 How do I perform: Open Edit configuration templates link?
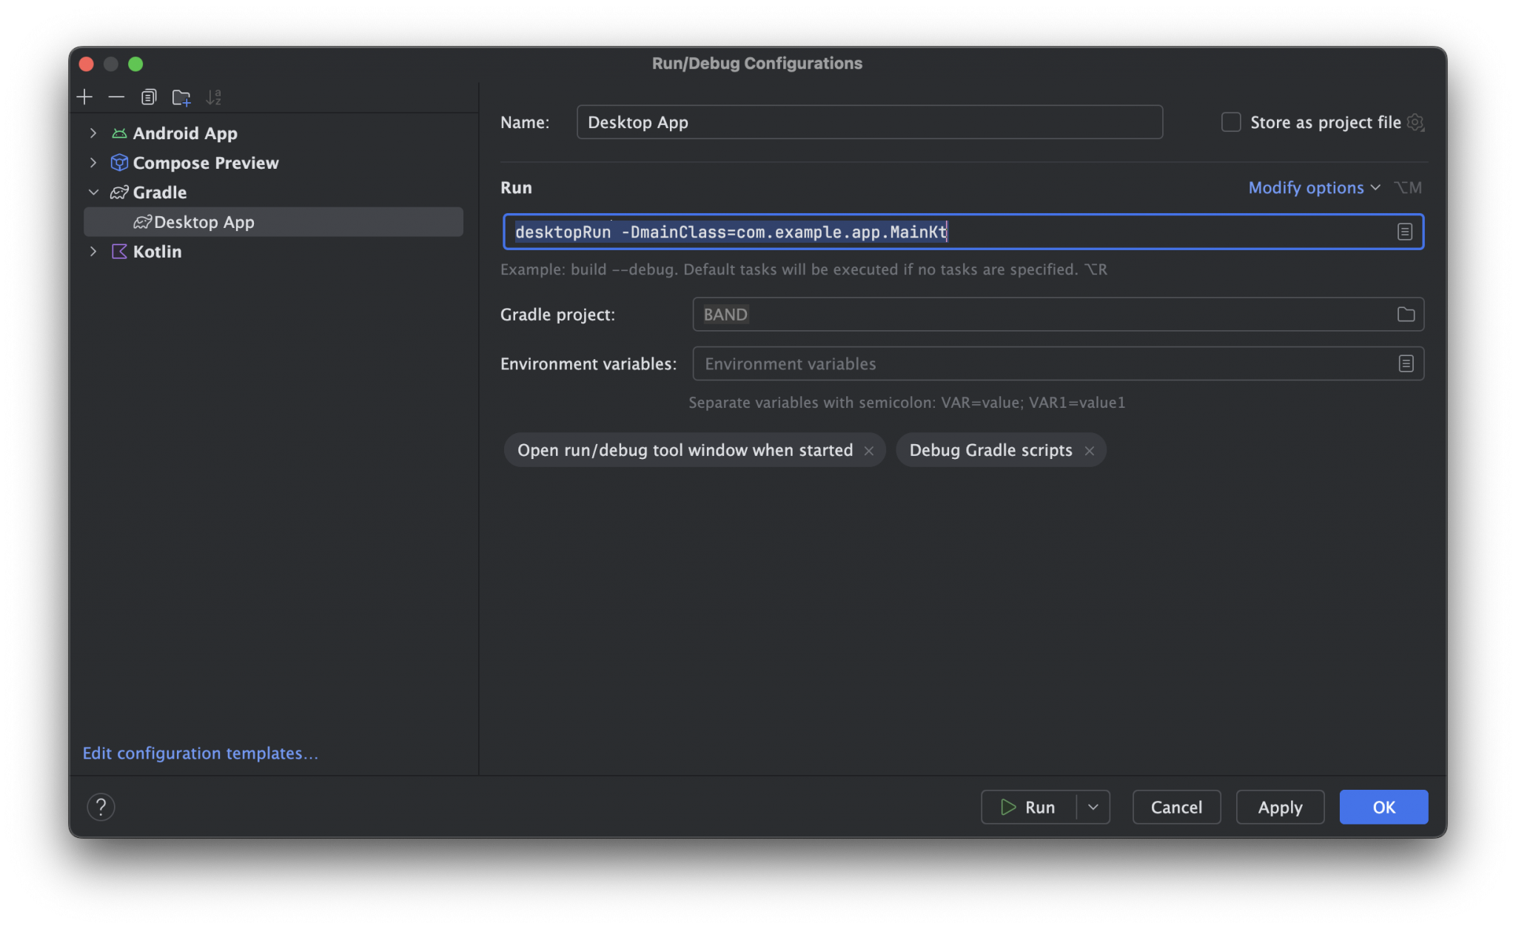click(x=200, y=753)
